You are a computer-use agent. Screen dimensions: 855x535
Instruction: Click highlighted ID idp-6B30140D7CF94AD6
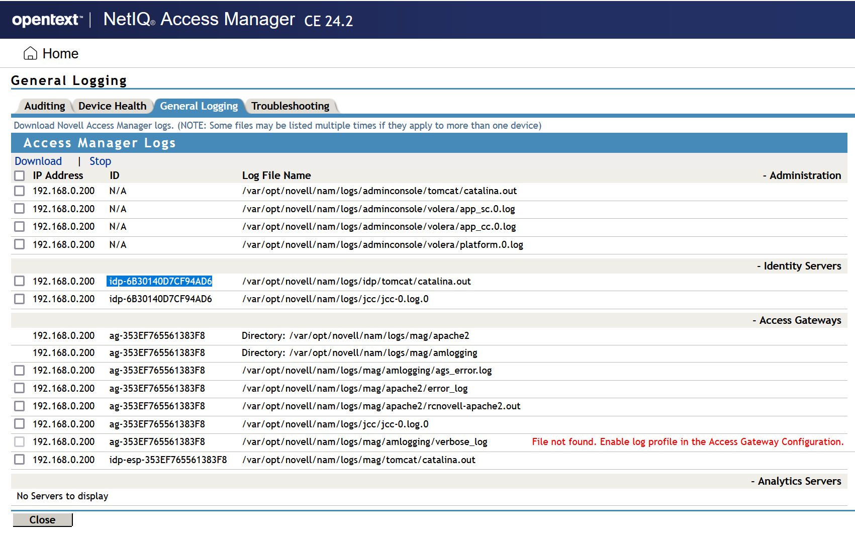[160, 281]
